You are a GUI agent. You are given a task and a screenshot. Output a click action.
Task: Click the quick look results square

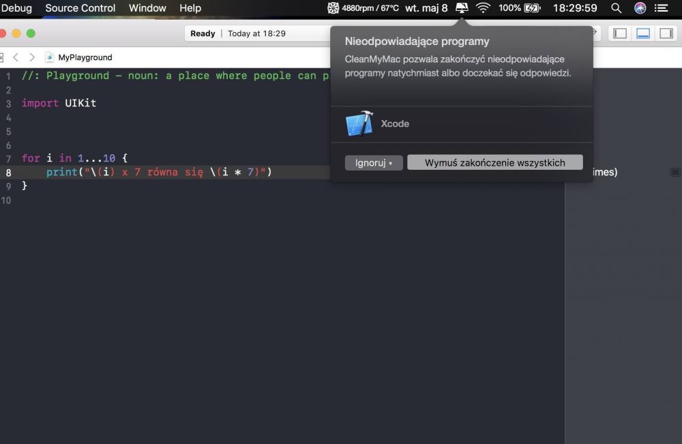[675, 172]
